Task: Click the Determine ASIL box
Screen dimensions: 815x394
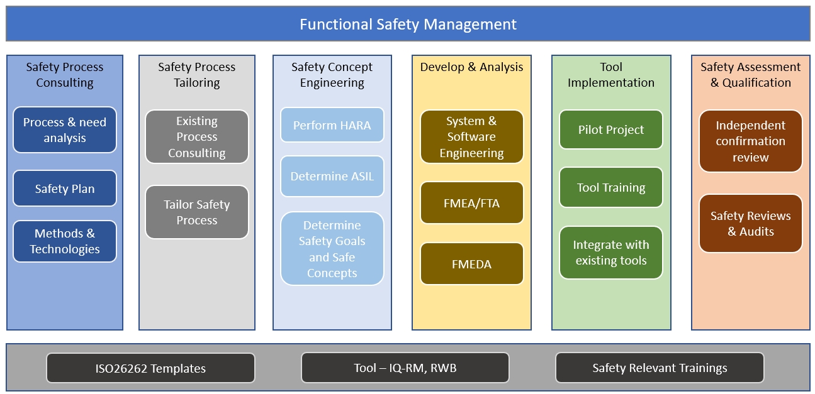Action: pyautogui.click(x=332, y=177)
